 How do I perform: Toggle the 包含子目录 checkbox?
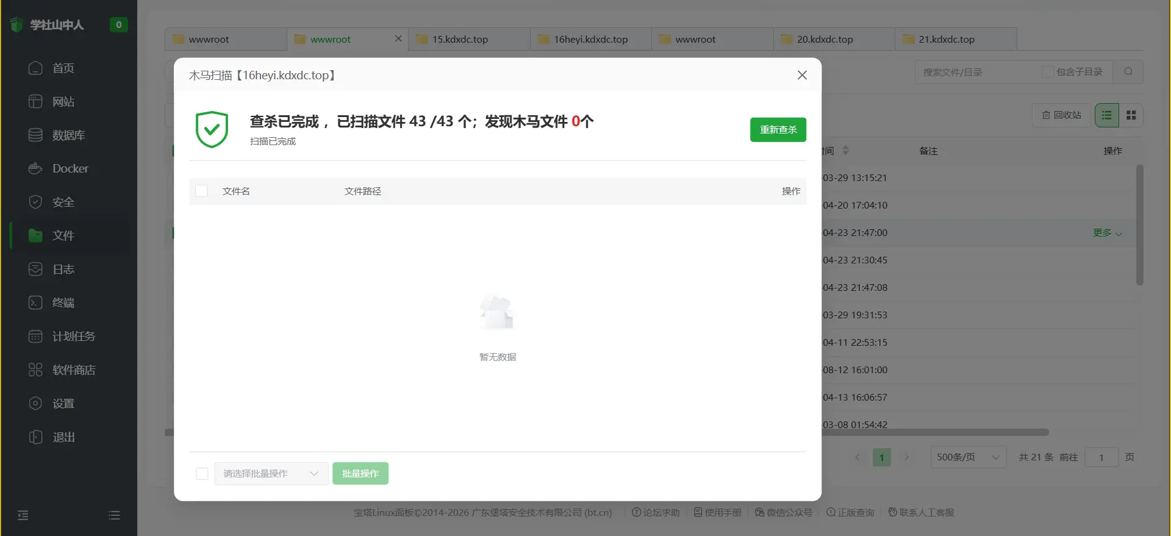(1047, 72)
